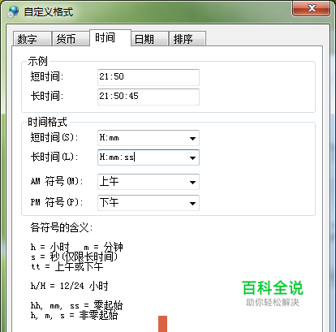Click the h/H = 12/24 小时 line

click(69, 286)
